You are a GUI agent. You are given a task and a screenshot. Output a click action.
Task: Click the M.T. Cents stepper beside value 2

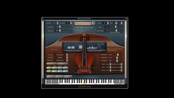click(71, 23)
